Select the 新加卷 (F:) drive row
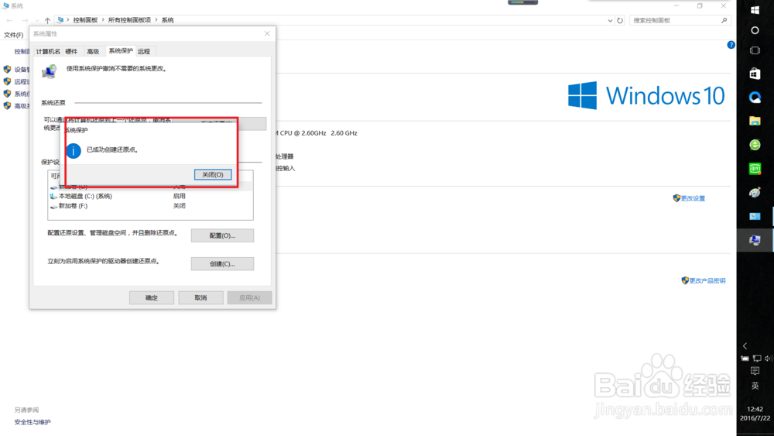The image size is (774, 436). [150, 206]
